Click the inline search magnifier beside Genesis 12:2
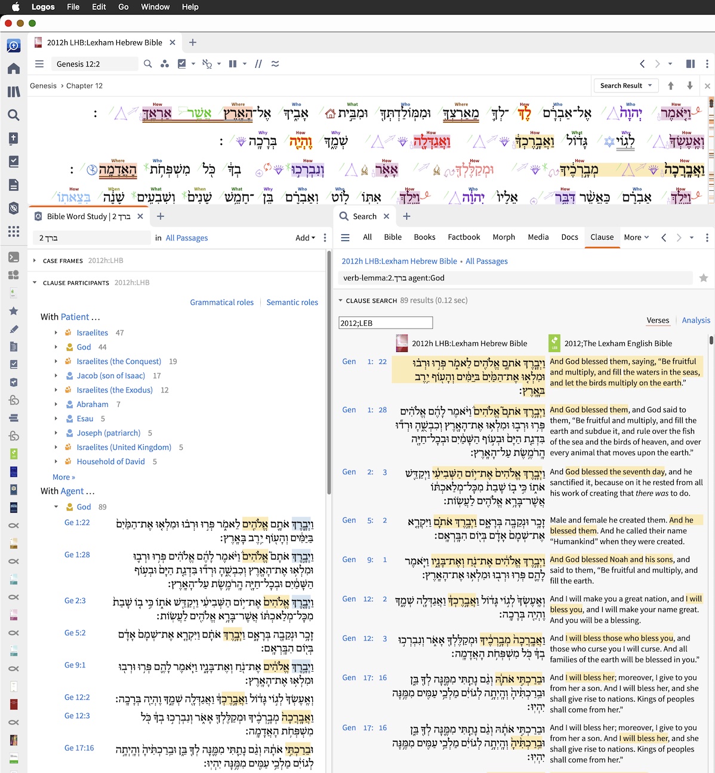 (x=147, y=64)
